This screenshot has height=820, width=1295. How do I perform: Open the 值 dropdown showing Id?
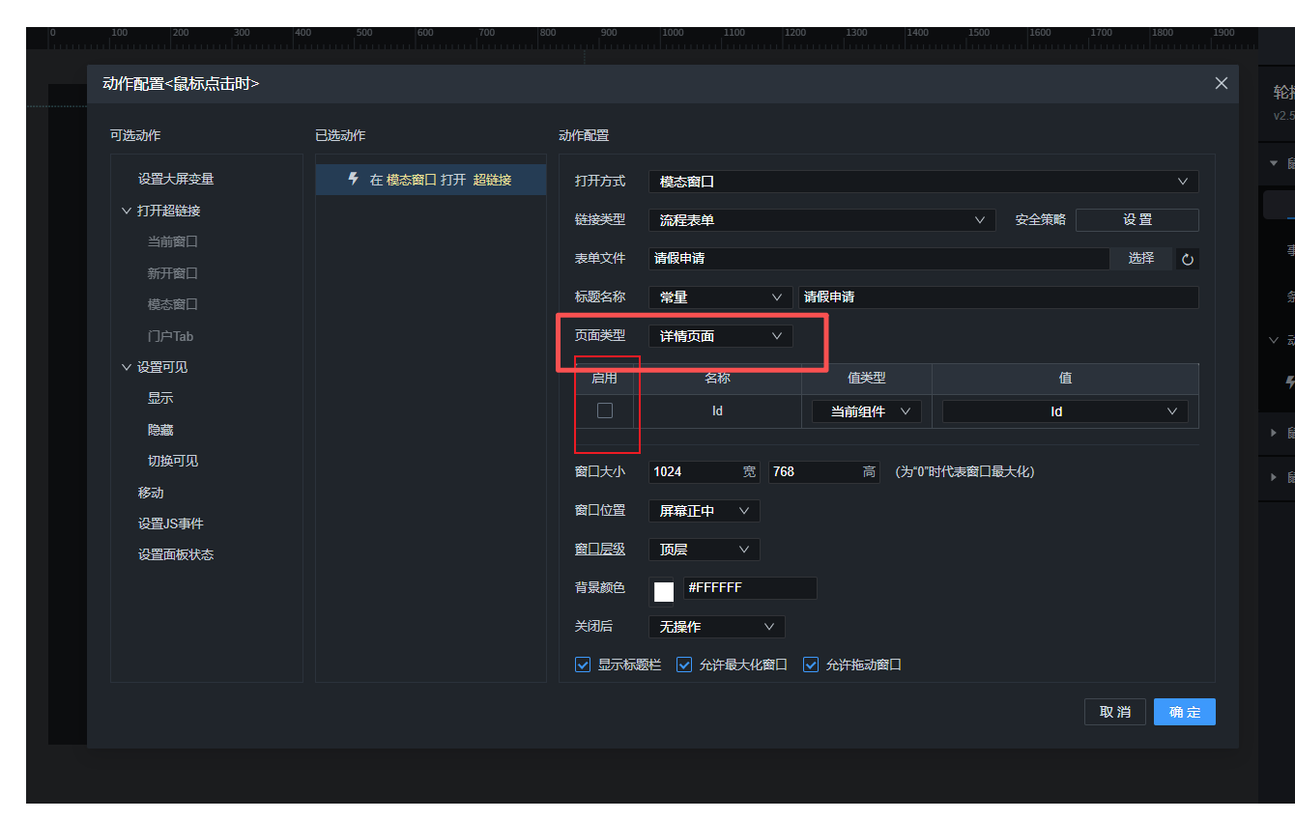1065,411
